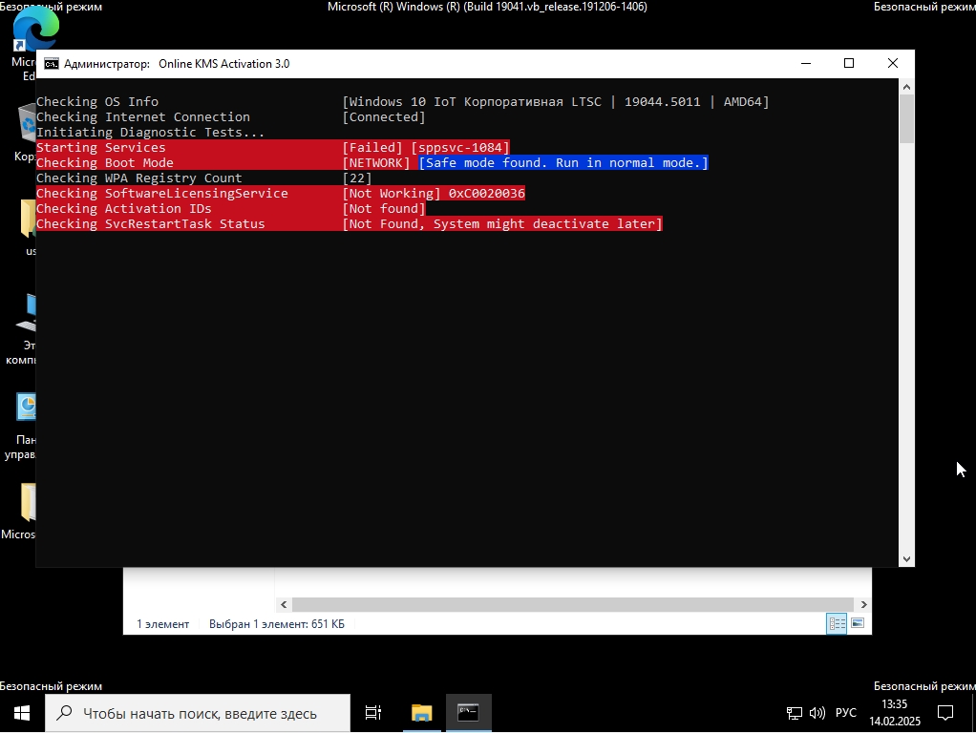This screenshot has height=733, width=976.
Task: Open the notification center icon
Action: (944, 713)
